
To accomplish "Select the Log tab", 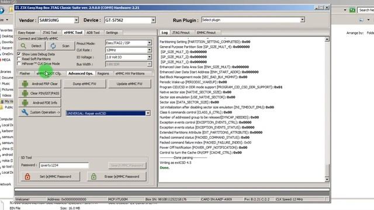I will pos(165,33).
